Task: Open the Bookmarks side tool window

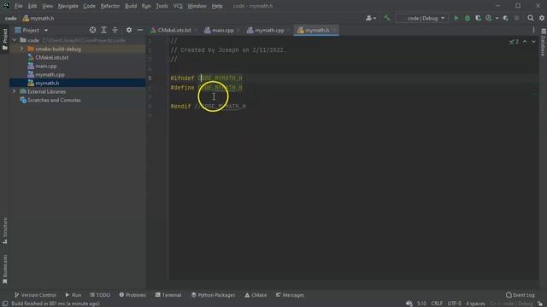Action: coord(5,269)
